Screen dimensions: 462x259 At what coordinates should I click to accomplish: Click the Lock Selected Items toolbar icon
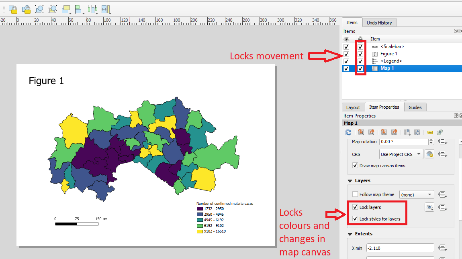[13, 9]
